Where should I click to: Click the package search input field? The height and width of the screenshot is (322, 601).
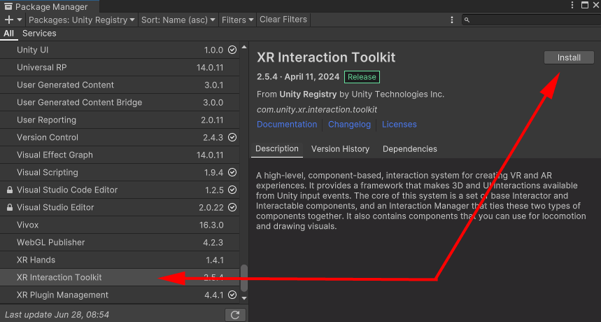click(x=532, y=20)
